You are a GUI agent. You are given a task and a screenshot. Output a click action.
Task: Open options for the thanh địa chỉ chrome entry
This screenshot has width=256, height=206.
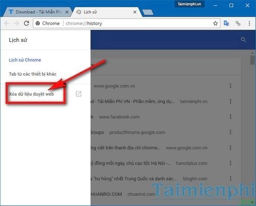(230, 148)
